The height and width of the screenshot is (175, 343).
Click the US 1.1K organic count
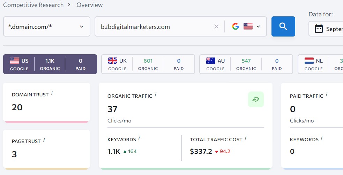[50, 61]
